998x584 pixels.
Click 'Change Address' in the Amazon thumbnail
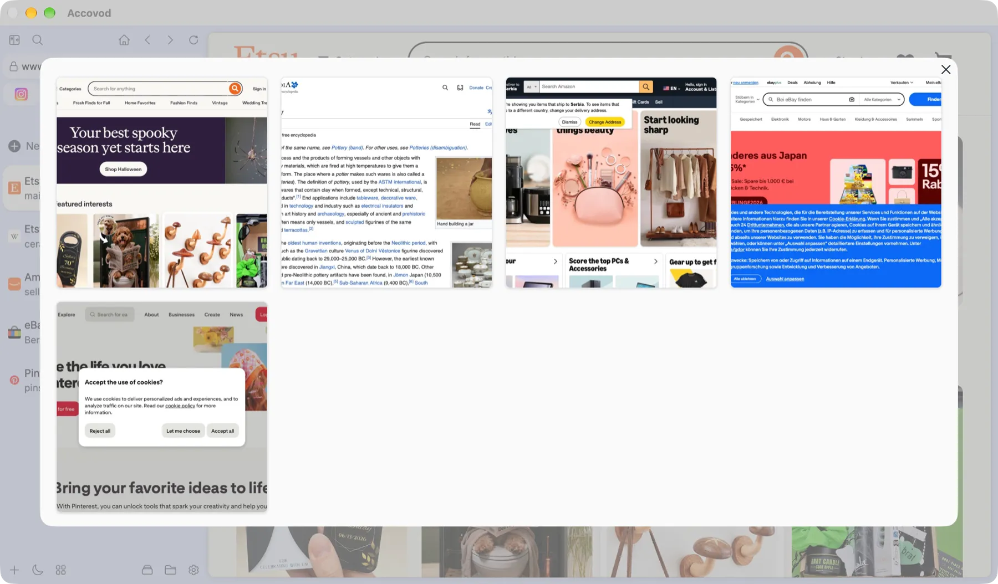[605, 122]
